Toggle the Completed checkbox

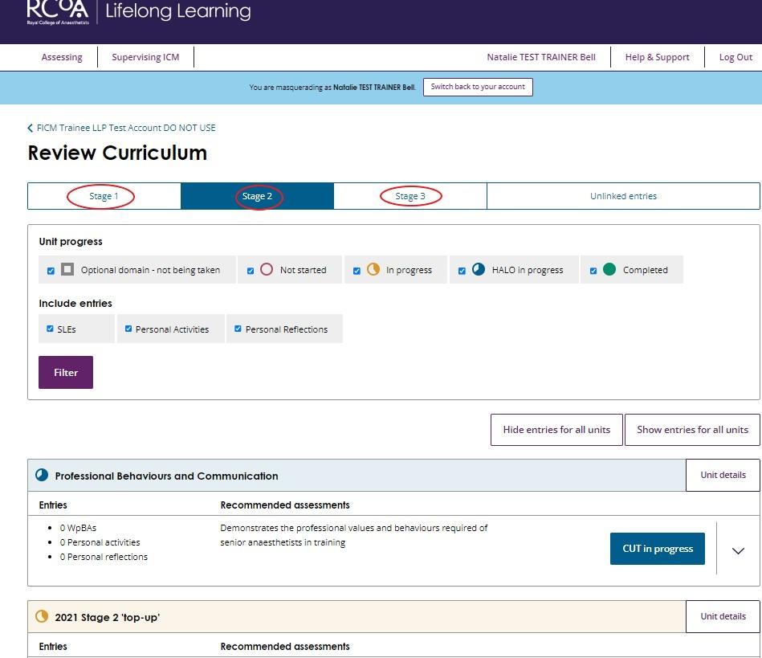593,271
